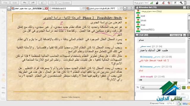Click the Attendee list (15) header
The width and height of the screenshot is (190, 106).
[x=148, y=7]
